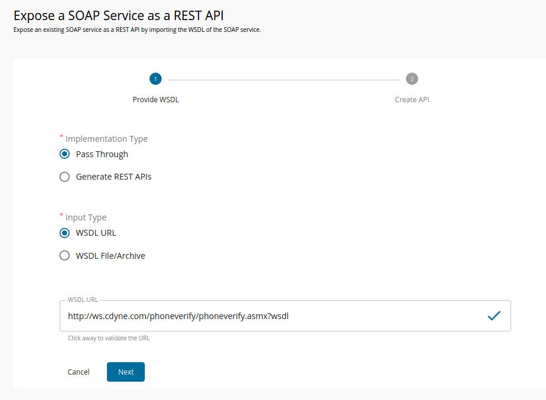Click the Provide WSDL step label
Image resolution: width=546 pixels, height=400 pixels.
click(155, 99)
